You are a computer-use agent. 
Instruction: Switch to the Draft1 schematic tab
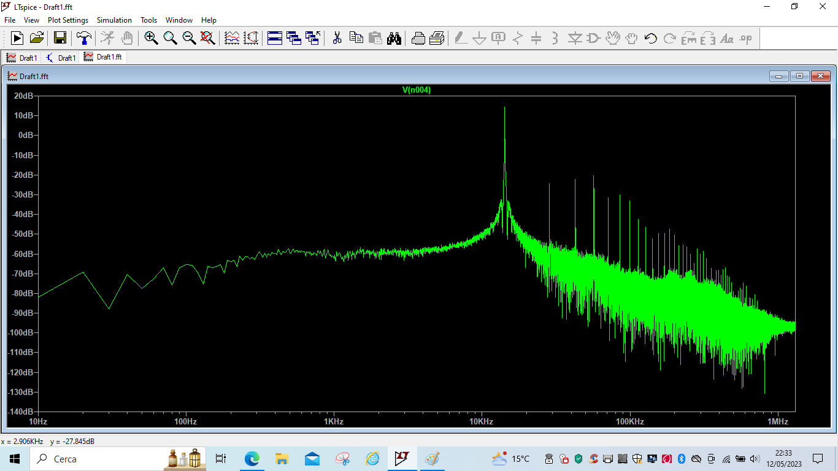click(x=61, y=58)
